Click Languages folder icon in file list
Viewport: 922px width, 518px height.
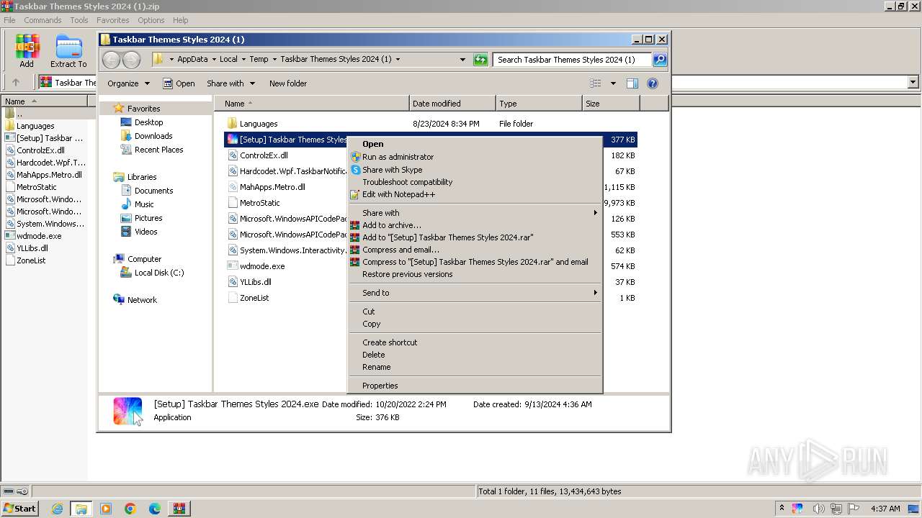(x=232, y=124)
